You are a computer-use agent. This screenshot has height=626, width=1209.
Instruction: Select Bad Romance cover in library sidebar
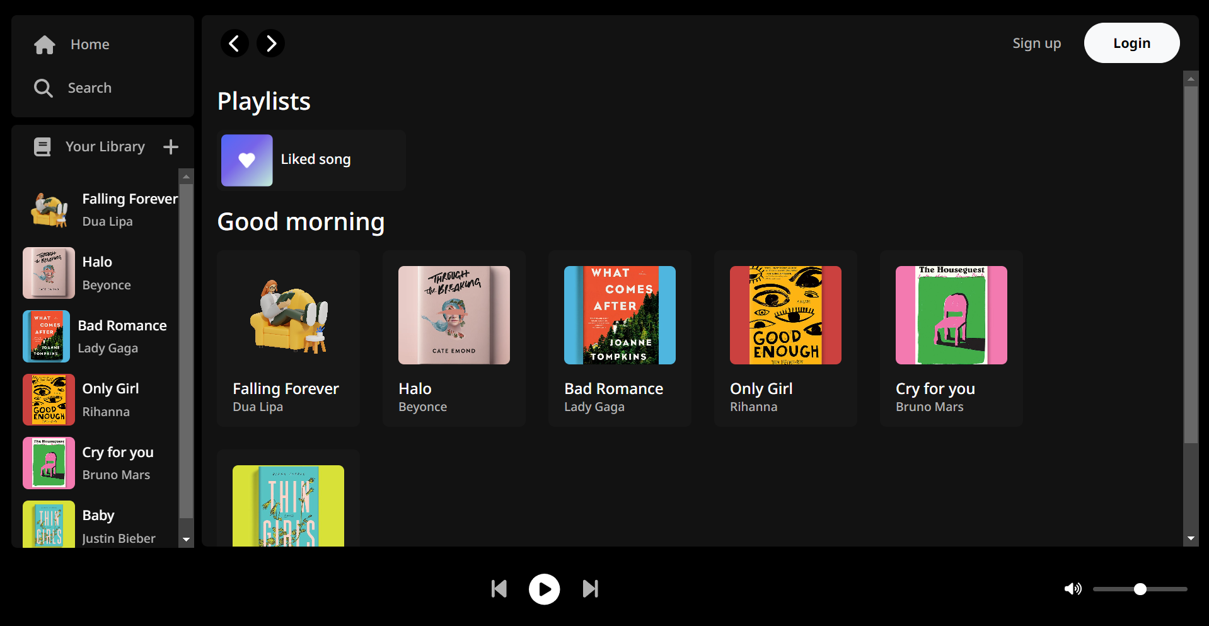(47, 337)
